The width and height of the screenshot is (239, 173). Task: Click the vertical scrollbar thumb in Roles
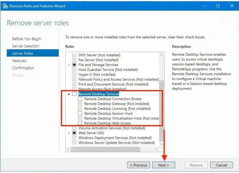pyautogui.click(x=162, y=111)
